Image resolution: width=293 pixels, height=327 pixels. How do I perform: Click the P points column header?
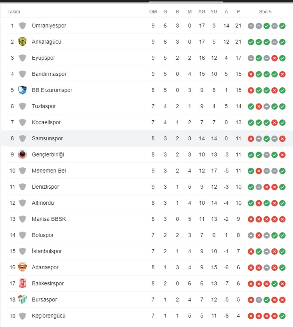(x=238, y=12)
